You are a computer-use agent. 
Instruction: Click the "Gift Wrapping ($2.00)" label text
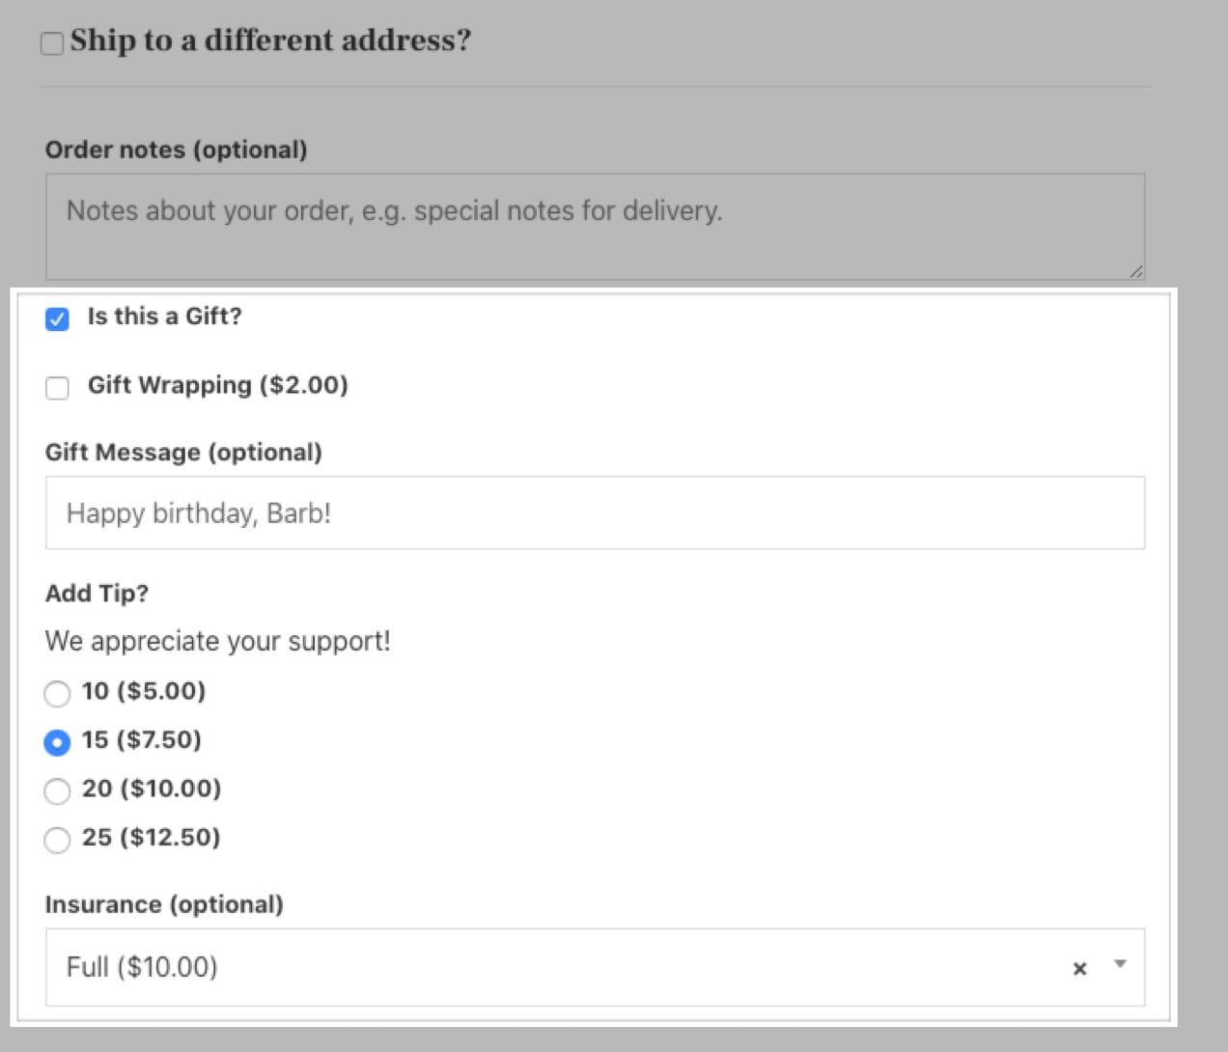point(217,385)
